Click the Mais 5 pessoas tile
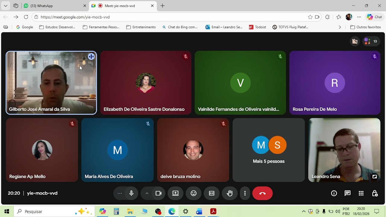This screenshot has width=386, height=217. coord(269,150)
